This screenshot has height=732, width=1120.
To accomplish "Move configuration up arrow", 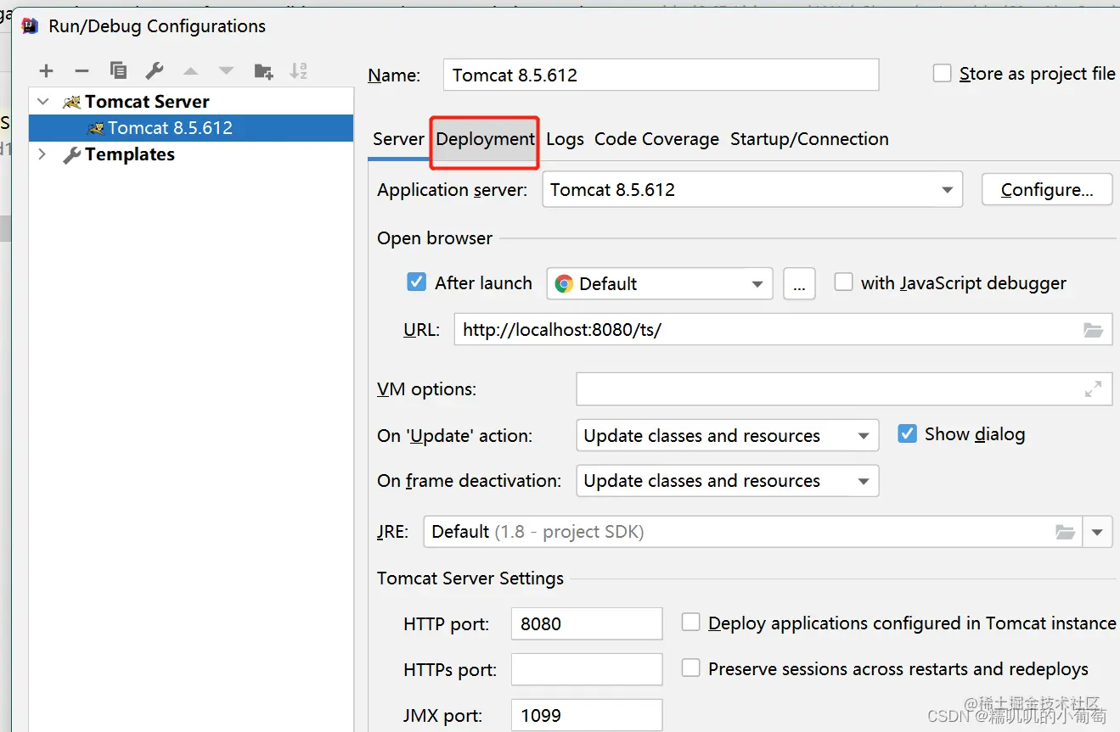I will 190,71.
